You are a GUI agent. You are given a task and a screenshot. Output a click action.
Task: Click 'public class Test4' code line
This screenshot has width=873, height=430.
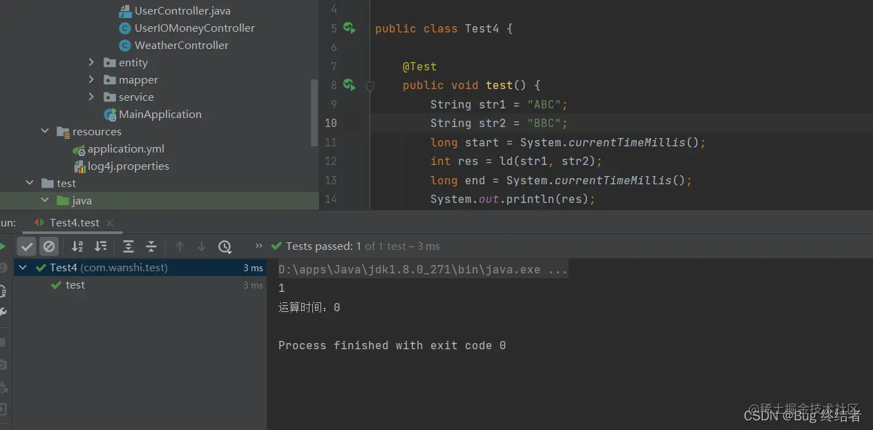click(x=443, y=28)
